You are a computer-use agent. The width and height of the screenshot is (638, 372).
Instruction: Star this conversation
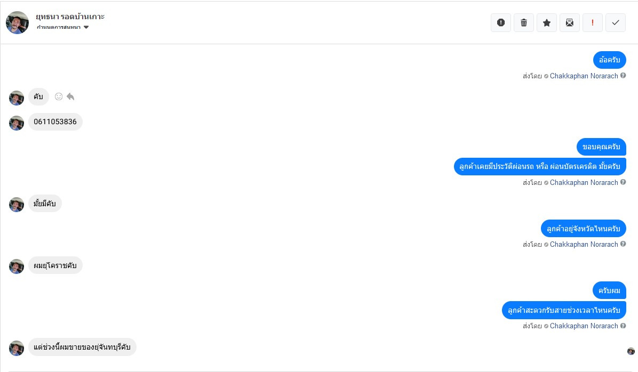[547, 22]
